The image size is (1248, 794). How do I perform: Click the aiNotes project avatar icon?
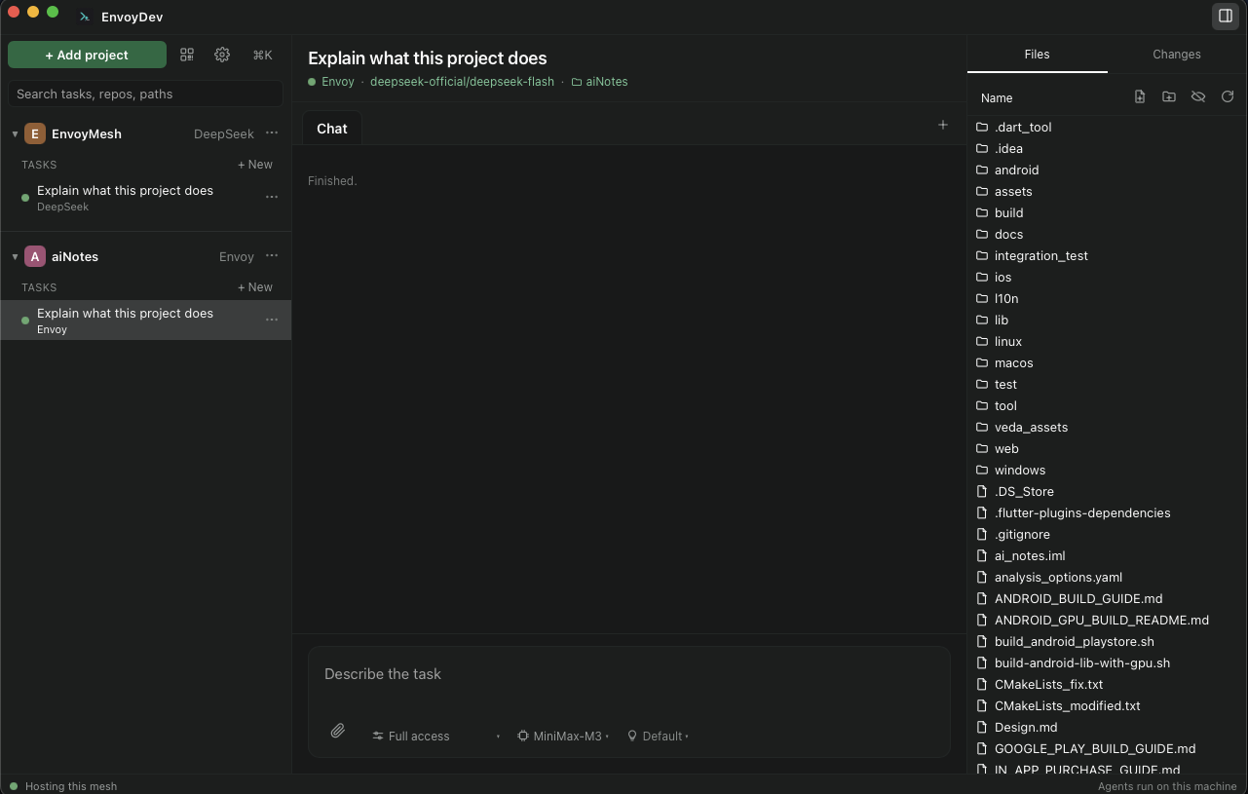coord(35,256)
